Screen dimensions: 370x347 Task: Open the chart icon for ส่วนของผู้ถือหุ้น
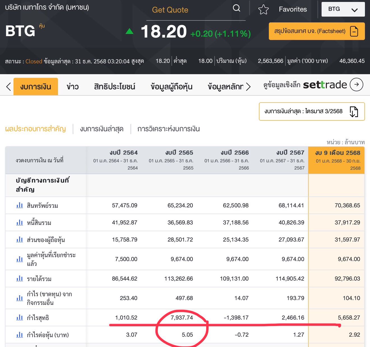tap(20, 239)
